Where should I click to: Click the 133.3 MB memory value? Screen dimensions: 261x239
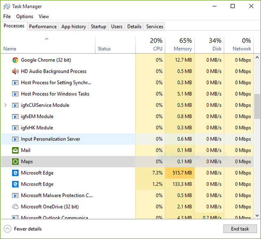[x=182, y=184]
